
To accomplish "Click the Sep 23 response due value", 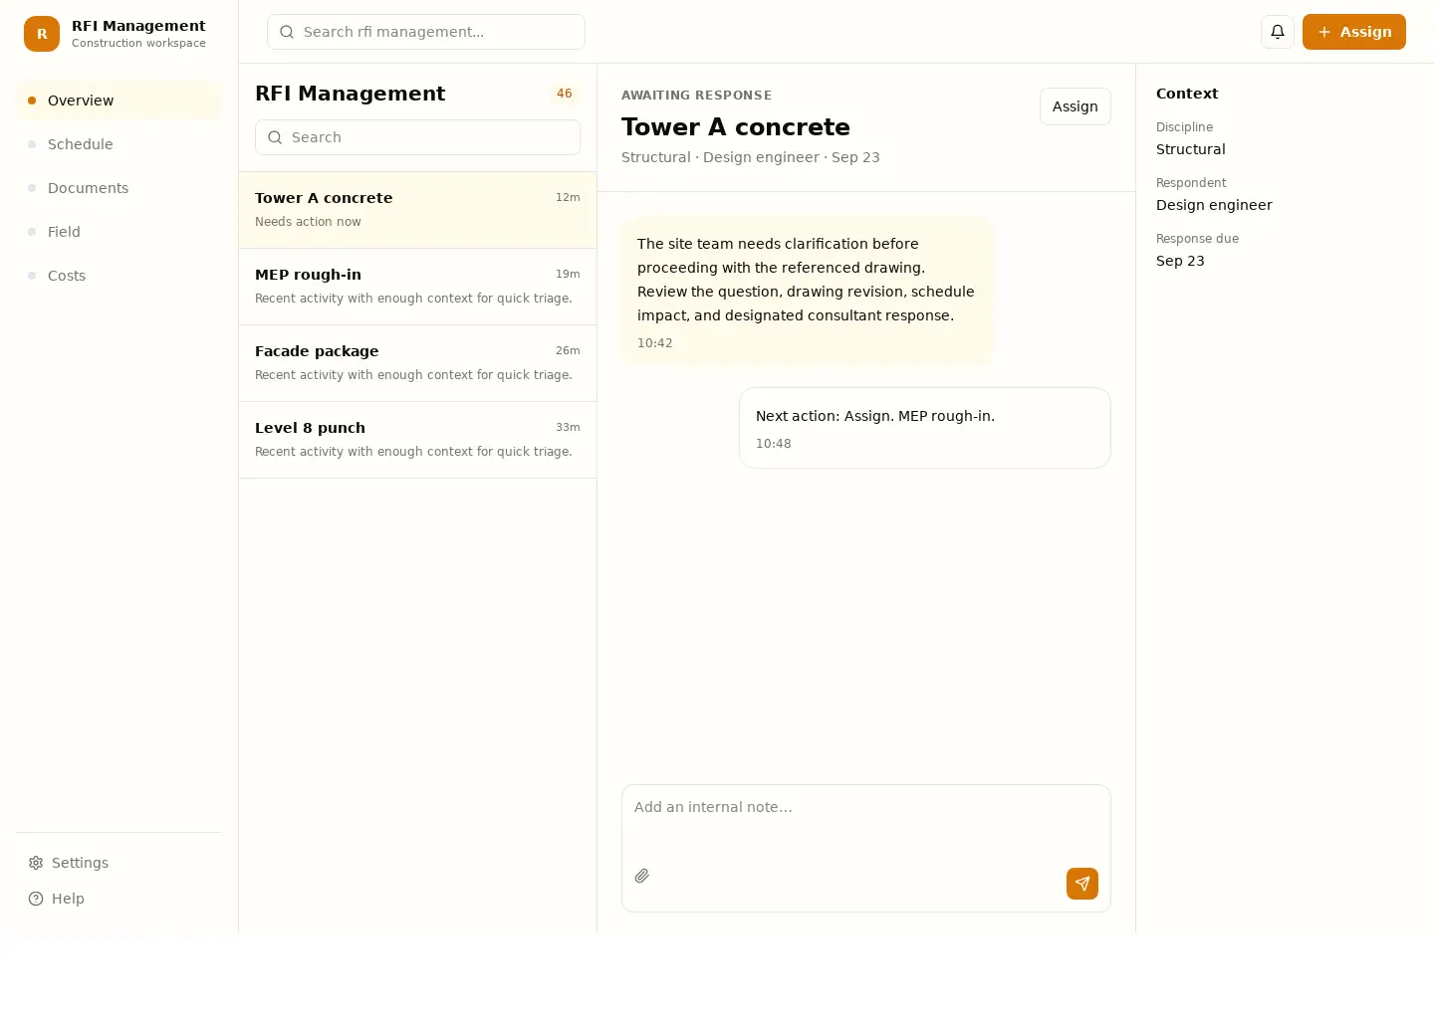I will [1180, 261].
